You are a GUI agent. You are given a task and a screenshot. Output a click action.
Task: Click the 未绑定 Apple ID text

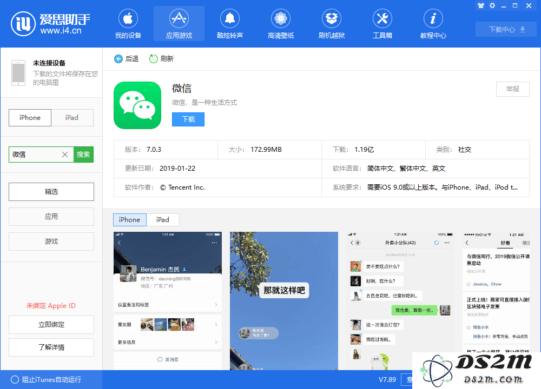click(51, 306)
